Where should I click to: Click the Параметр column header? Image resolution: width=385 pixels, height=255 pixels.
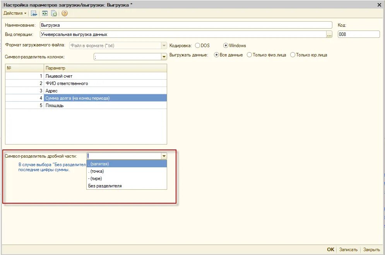coord(105,68)
